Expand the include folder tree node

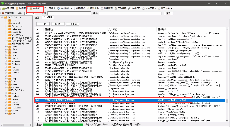6,70
